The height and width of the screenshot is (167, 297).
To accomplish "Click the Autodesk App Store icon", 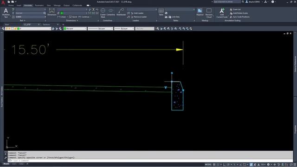I will [x=265, y=2].
